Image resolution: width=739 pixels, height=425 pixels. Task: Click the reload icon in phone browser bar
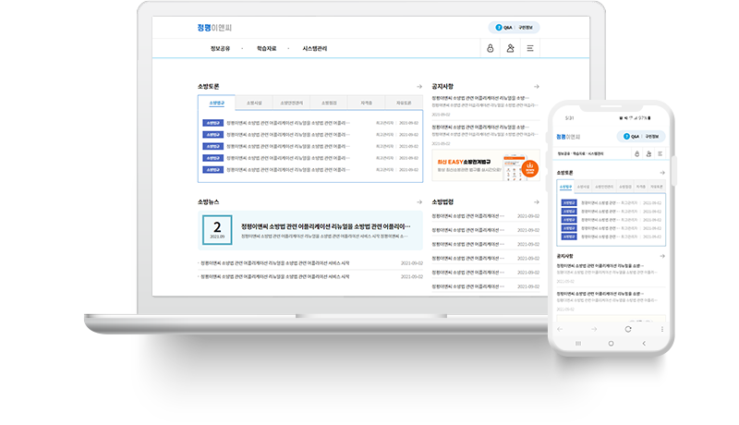click(628, 329)
